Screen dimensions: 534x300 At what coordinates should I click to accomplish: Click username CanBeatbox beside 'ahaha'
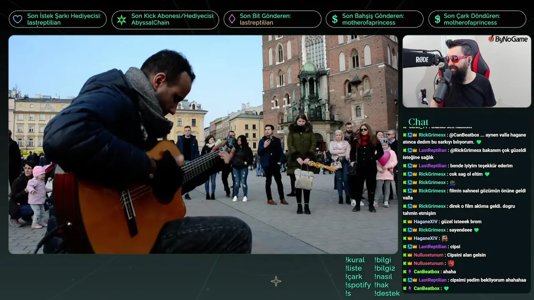(426, 272)
